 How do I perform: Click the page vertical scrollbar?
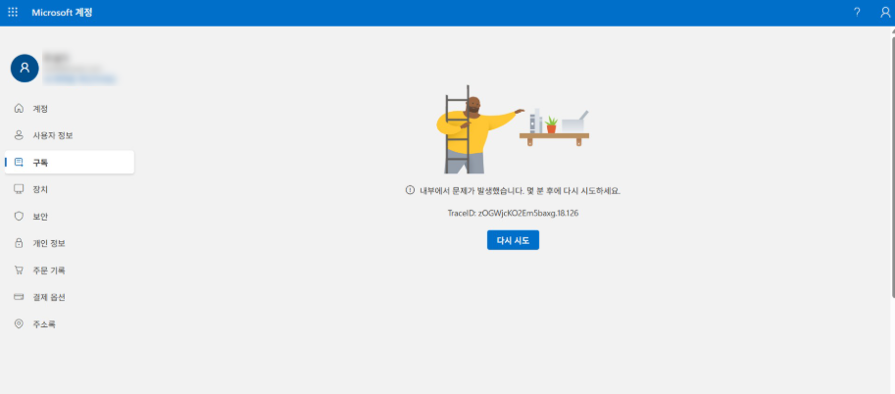892,166
